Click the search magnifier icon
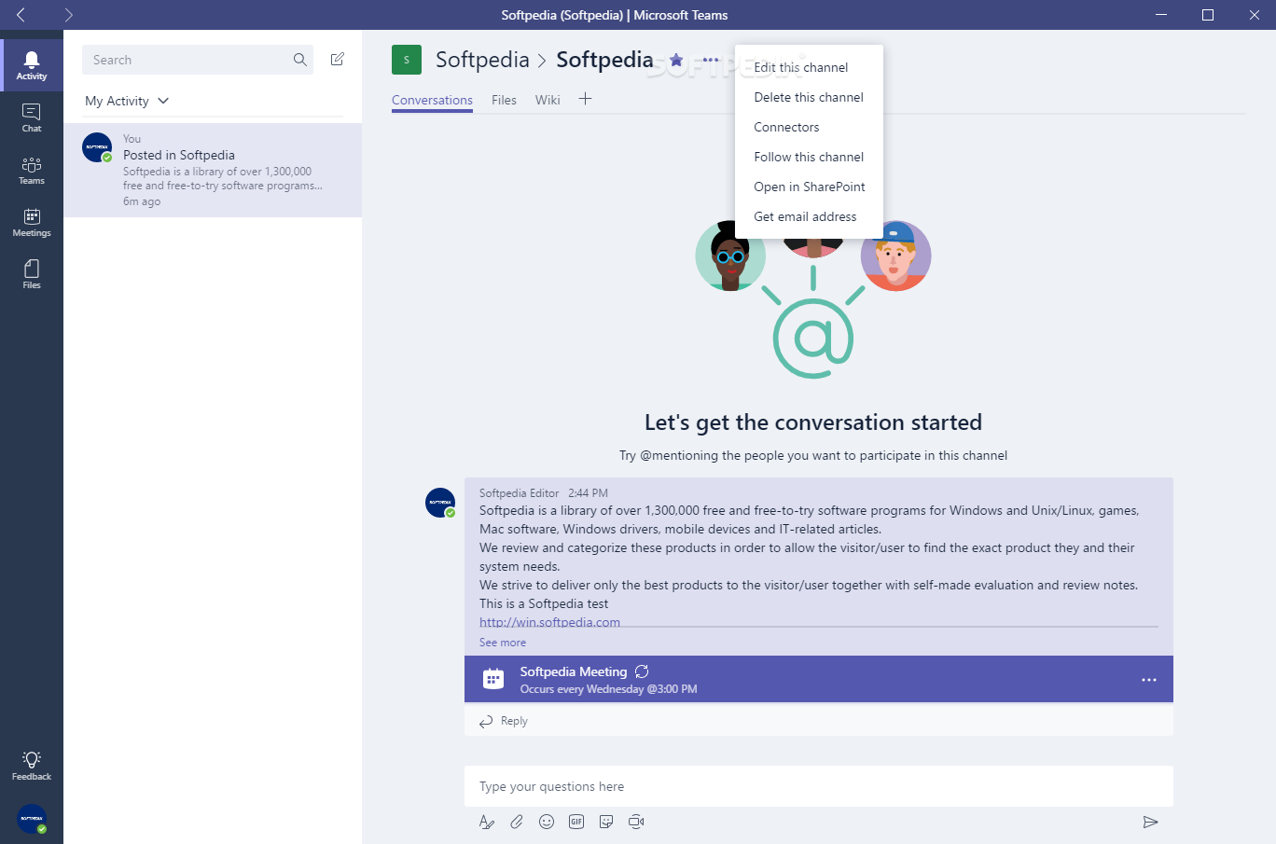 click(299, 60)
